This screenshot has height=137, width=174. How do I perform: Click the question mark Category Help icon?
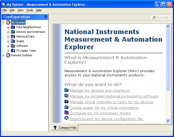tap(55, 128)
